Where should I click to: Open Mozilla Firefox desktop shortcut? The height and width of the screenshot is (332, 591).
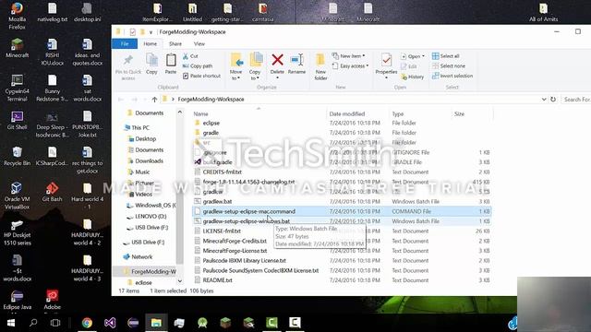tap(17, 17)
